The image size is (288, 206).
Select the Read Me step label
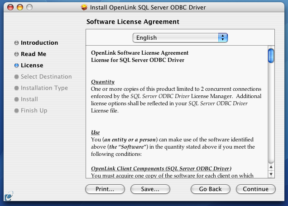34,54
